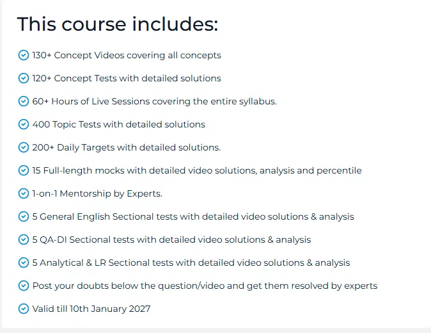The height and width of the screenshot is (333, 431).
Task: Click check icon beside General English Sectional tests
Action: tap(24, 216)
